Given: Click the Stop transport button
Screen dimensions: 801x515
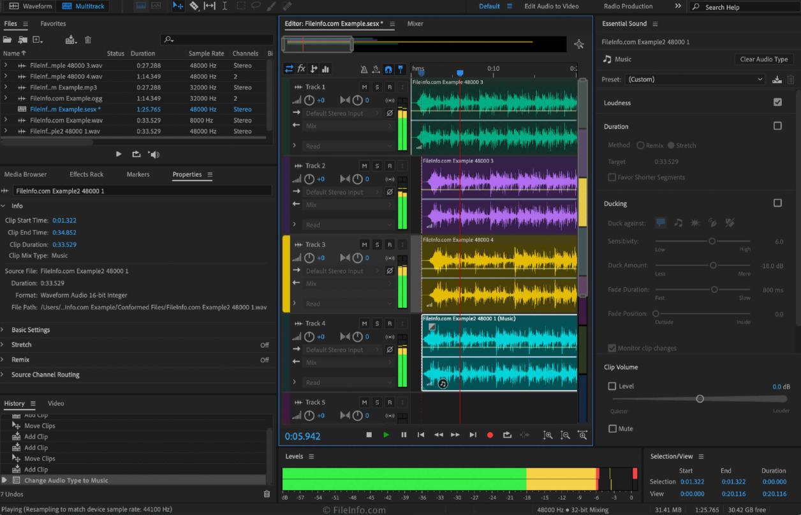Looking at the screenshot, I should tap(369, 435).
